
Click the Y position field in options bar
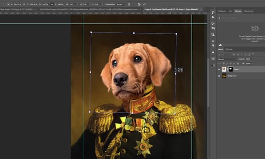point(34,4)
